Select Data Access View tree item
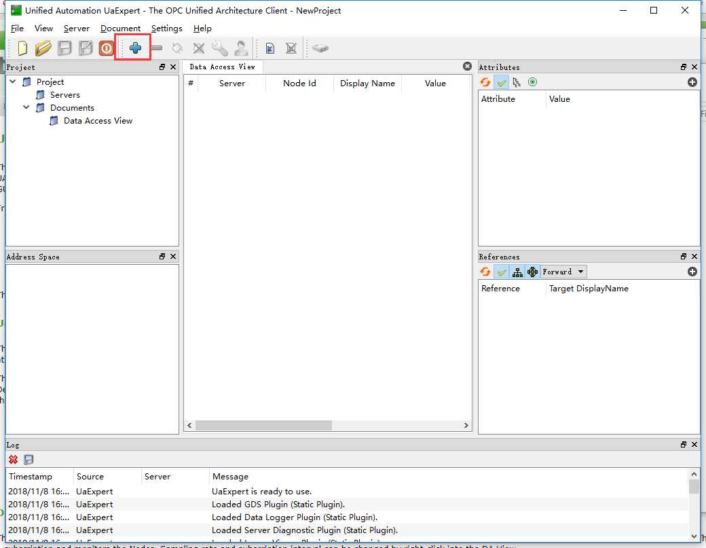Viewport: 706px width, 548px height. (98, 120)
